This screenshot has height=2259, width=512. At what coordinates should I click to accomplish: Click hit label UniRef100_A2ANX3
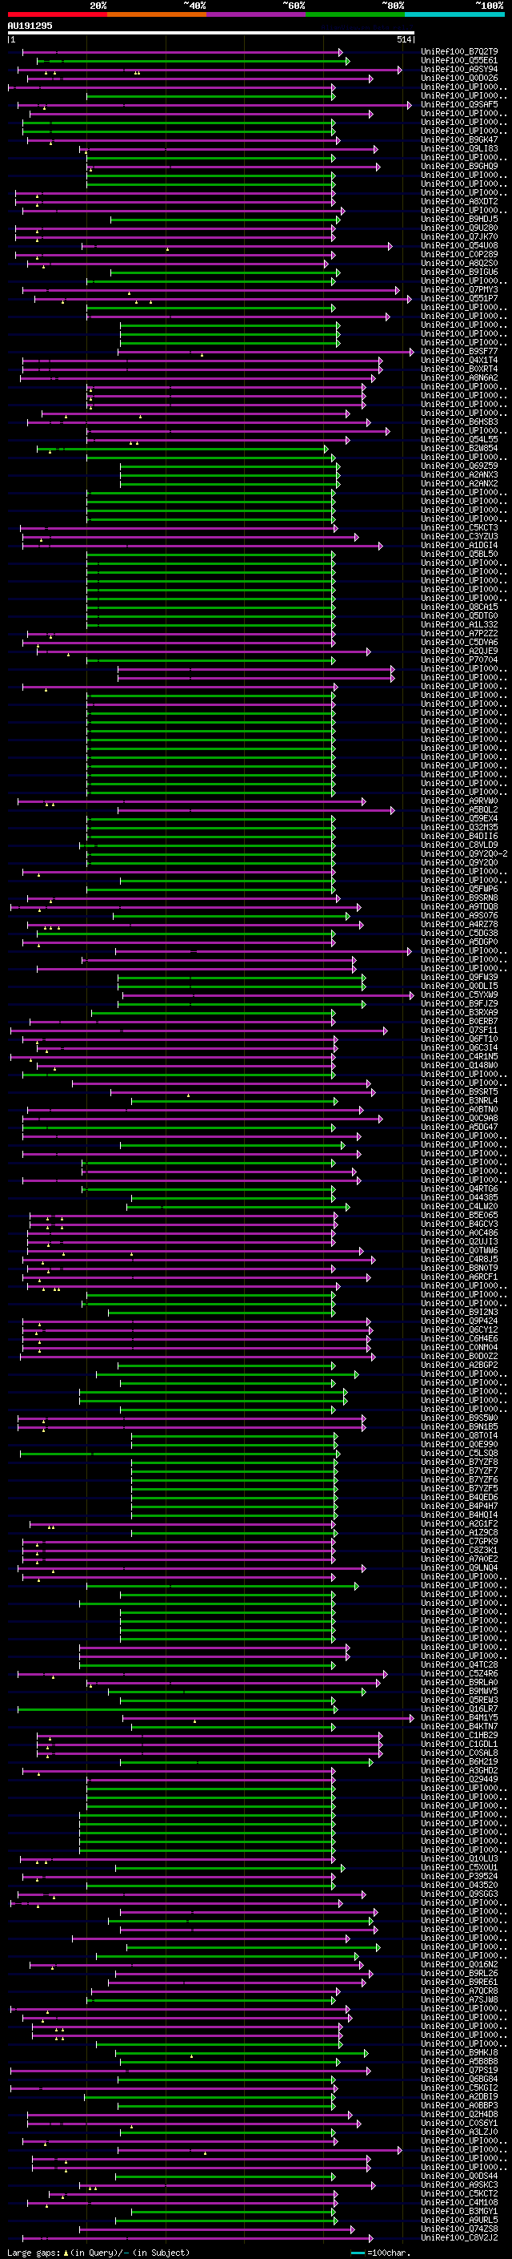459,474
